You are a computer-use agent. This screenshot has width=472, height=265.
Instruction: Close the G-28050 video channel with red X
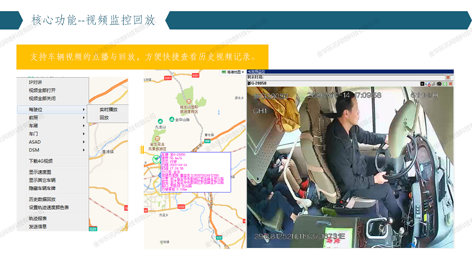pos(450,84)
